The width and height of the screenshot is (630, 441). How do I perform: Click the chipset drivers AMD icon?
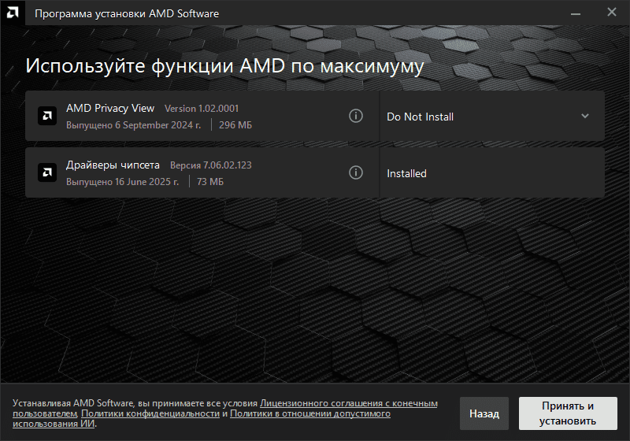tap(47, 172)
